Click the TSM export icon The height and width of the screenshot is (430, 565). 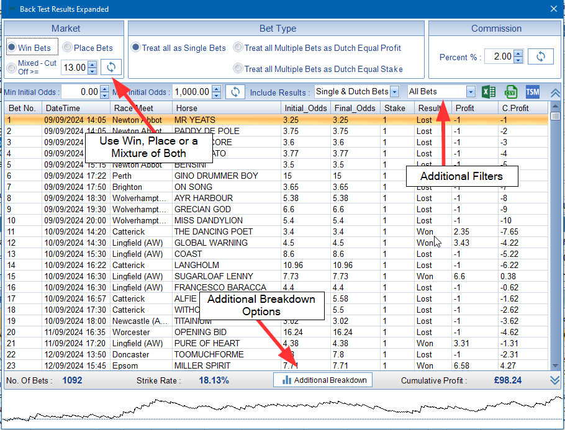(x=532, y=92)
